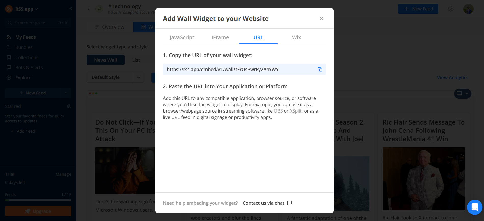Select the Wix tab

point(296,37)
